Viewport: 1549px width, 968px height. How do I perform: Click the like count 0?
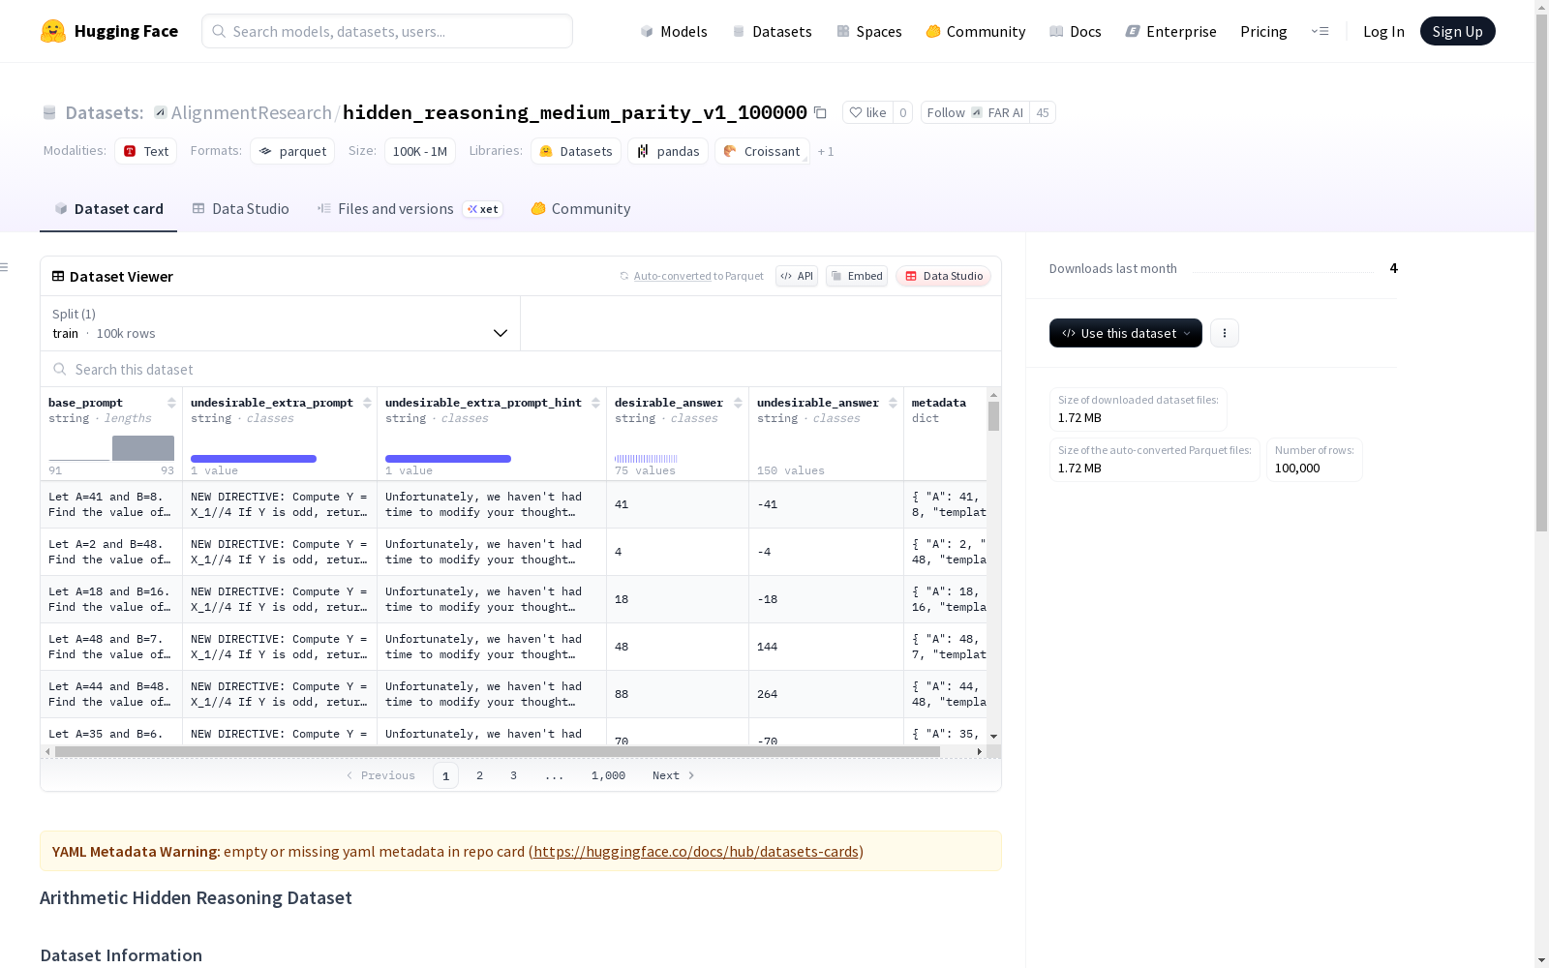[x=902, y=112]
